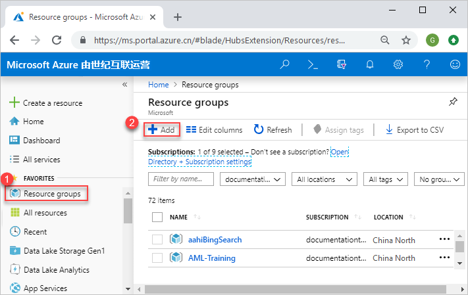Click the 72 items count text
The width and height of the screenshot is (468, 295).
pyautogui.click(x=161, y=200)
